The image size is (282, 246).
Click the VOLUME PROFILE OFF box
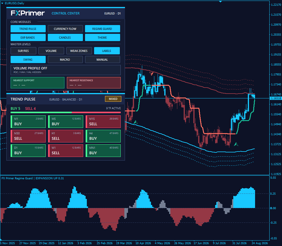point(66,70)
